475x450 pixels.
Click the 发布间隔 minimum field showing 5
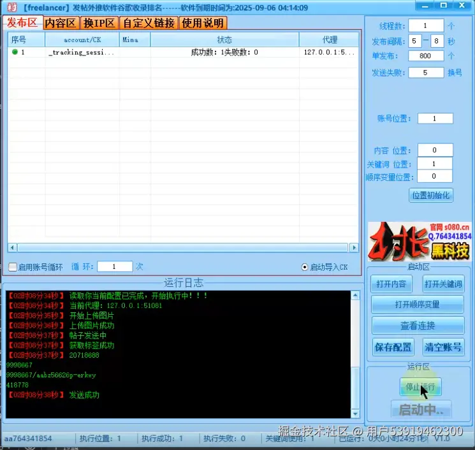coord(414,41)
